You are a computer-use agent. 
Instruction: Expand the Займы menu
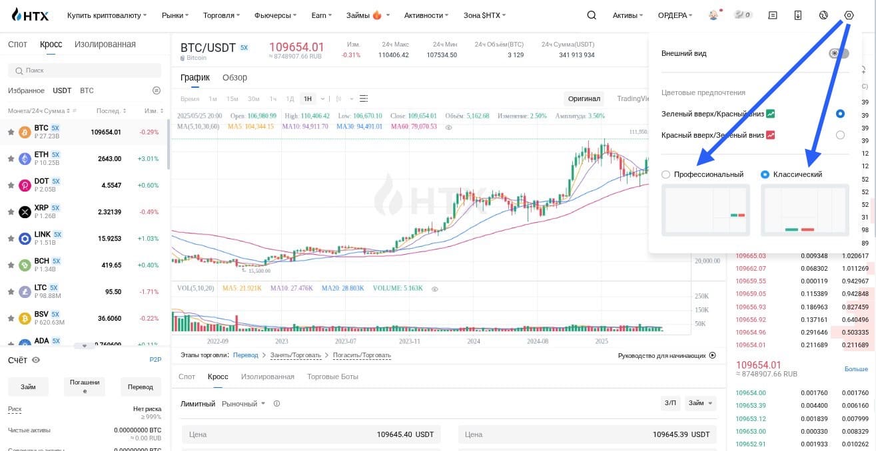pos(368,15)
